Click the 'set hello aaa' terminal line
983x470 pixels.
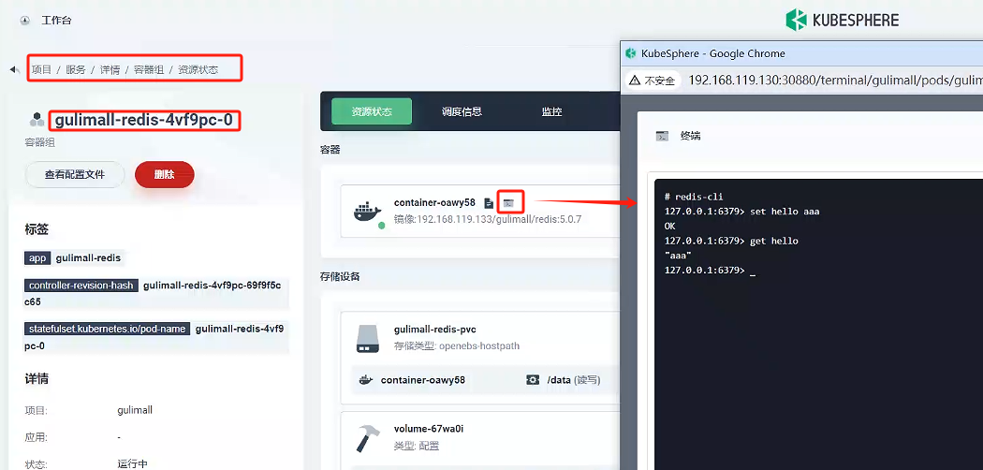[741, 212]
